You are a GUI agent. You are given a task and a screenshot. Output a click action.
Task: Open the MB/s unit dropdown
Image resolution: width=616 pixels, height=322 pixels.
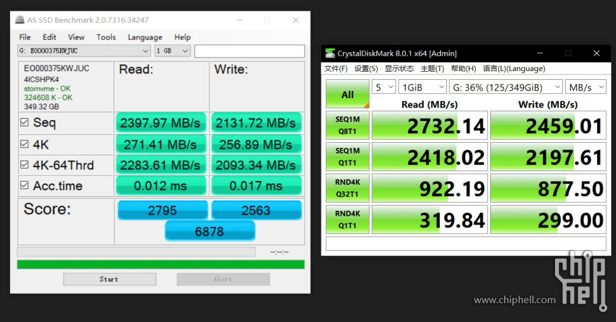pyautogui.click(x=585, y=87)
